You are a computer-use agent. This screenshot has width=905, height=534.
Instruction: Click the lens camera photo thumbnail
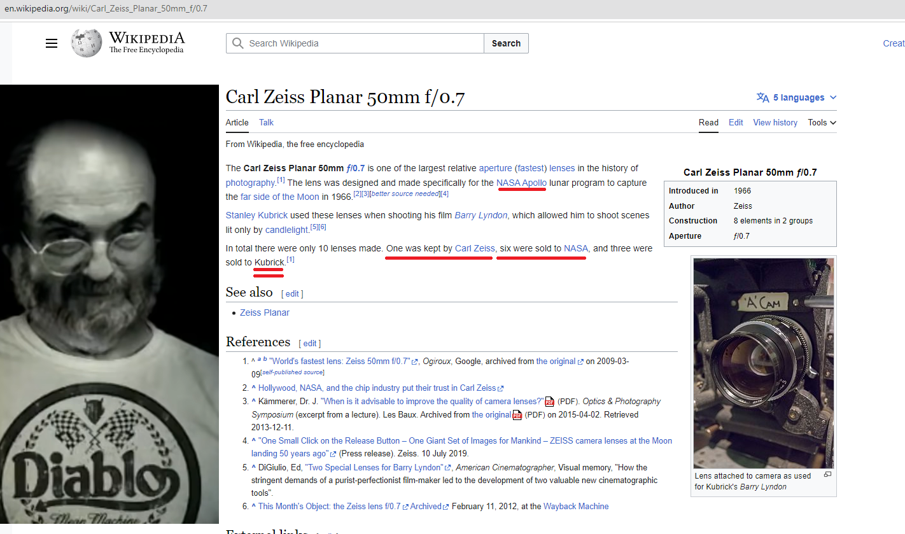pos(764,363)
